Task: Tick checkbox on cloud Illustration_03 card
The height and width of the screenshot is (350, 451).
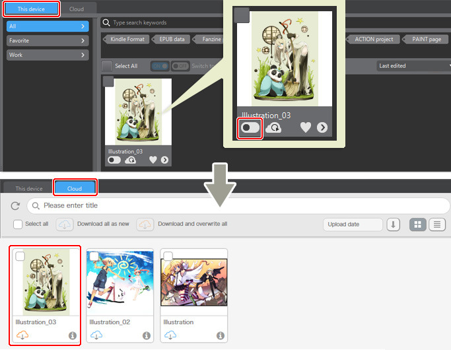Action: point(20,256)
